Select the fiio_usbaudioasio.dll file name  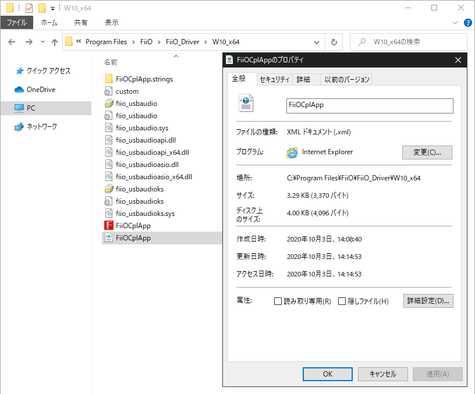[147, 165]
